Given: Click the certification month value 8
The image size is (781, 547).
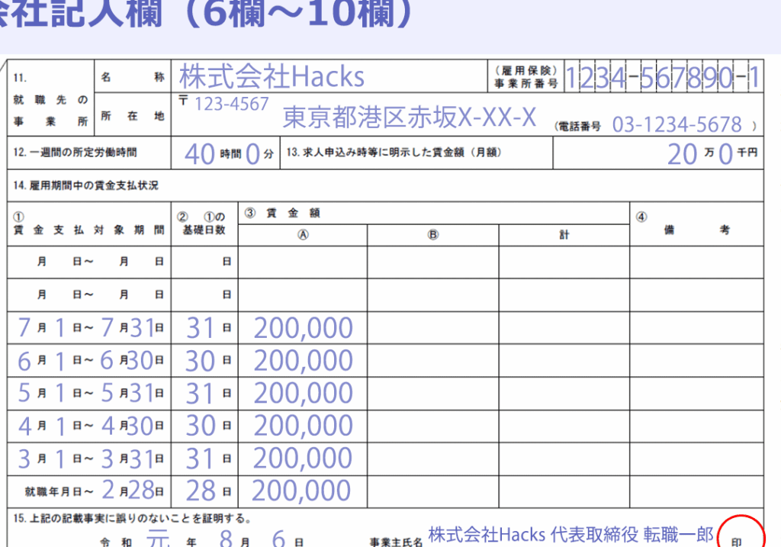Looking at the screenshot, I should [225, 539].
